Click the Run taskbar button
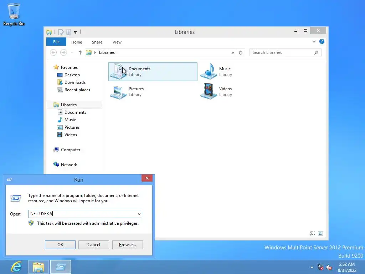This screenshot has width=365, height=274. point(61,267)
